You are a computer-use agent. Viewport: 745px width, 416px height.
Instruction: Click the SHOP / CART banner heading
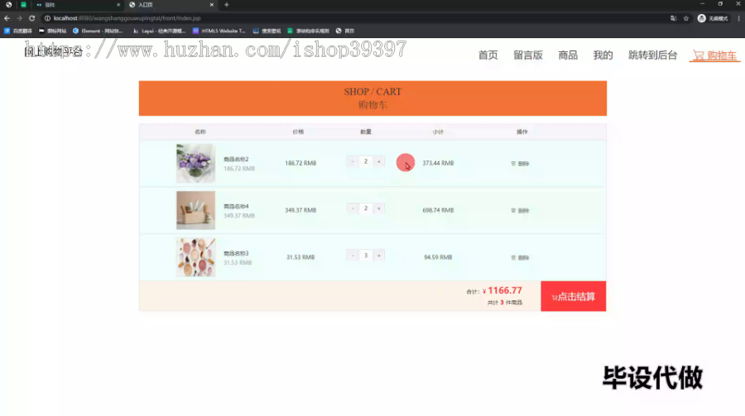[x=372, y=92]
